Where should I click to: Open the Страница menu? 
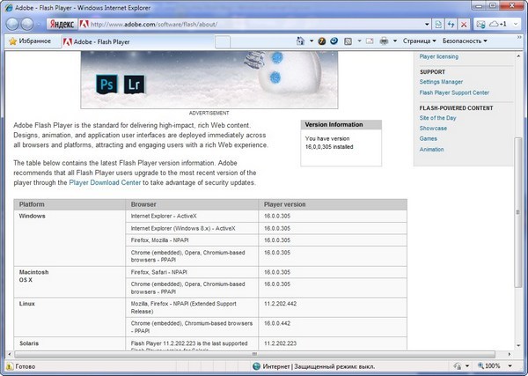point(419,41)
